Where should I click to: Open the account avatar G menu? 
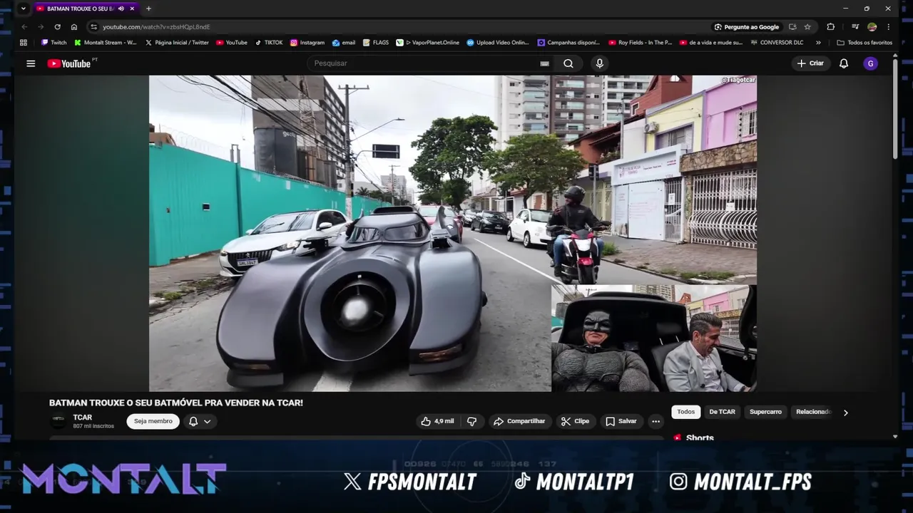point(870,63)
